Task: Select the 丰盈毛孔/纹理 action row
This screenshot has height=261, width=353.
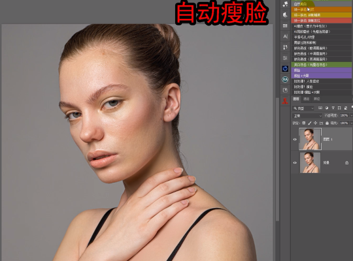Action: 321,37
